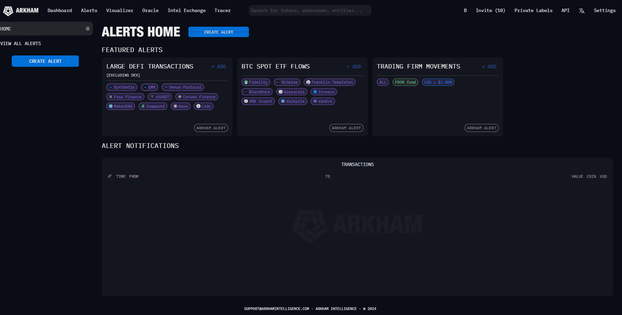Go to the Visualizer page
Viewport: 622px width, 315px height.
pos(120,11)
